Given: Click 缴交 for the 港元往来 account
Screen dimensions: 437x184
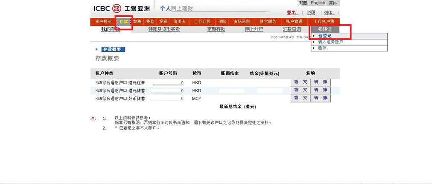Looking at the screenshot, I should (300, 82).
